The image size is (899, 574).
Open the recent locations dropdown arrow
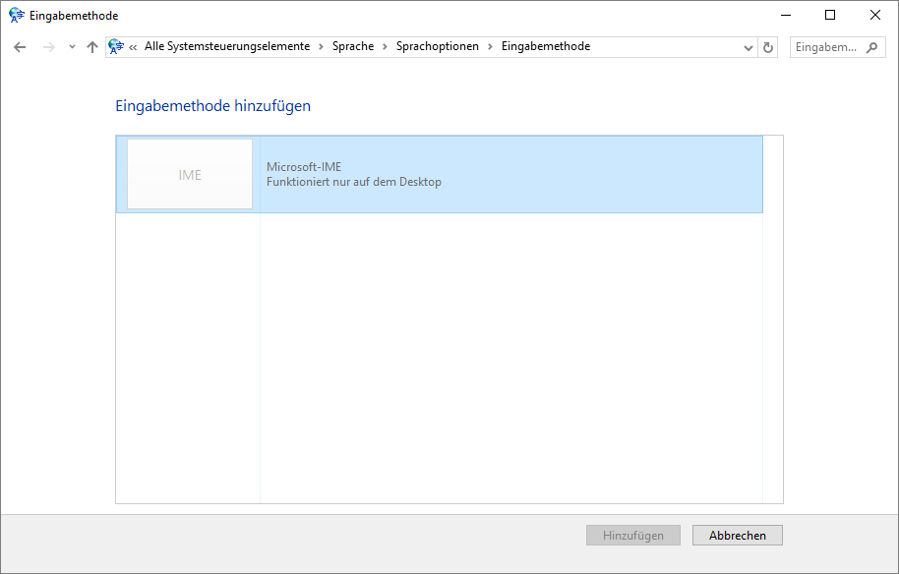point(72,47)
